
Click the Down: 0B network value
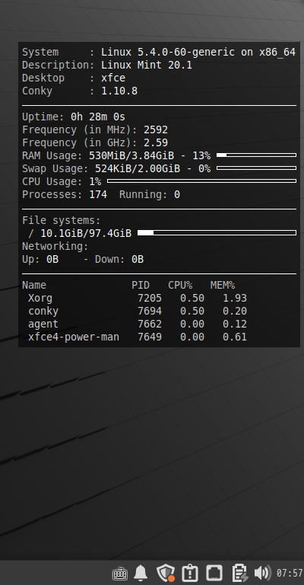pos(119,259)
